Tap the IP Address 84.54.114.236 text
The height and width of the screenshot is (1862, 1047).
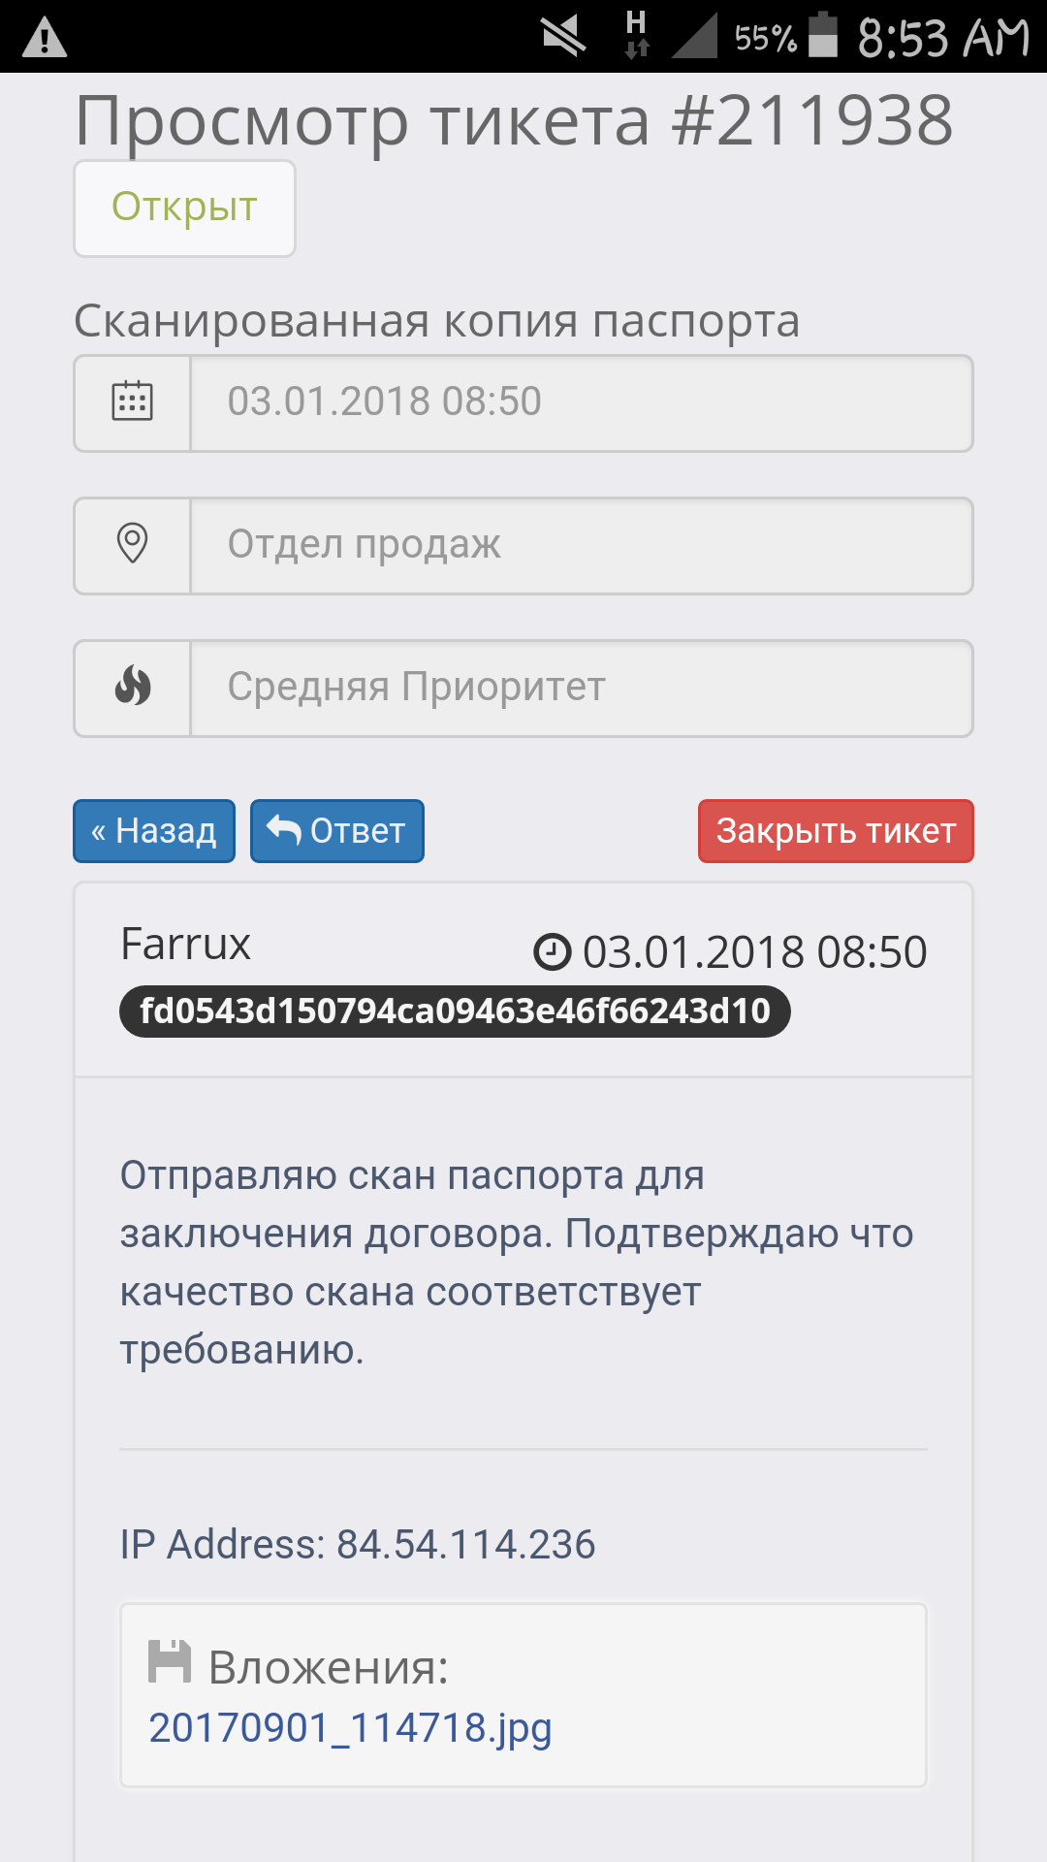[358, 1545]
